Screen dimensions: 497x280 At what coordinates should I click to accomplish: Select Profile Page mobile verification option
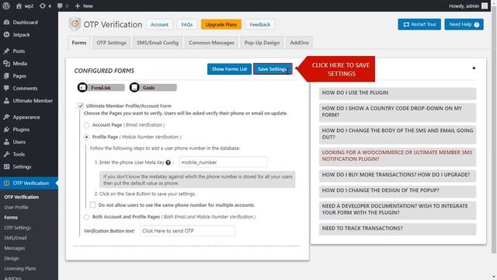tap(86, 137)
